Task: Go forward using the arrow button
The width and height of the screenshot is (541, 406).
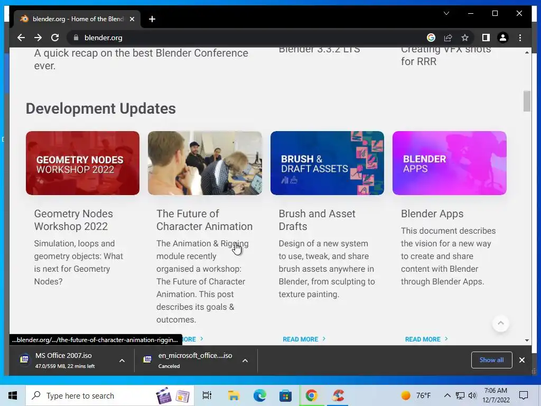Action: tap(38, 38)
